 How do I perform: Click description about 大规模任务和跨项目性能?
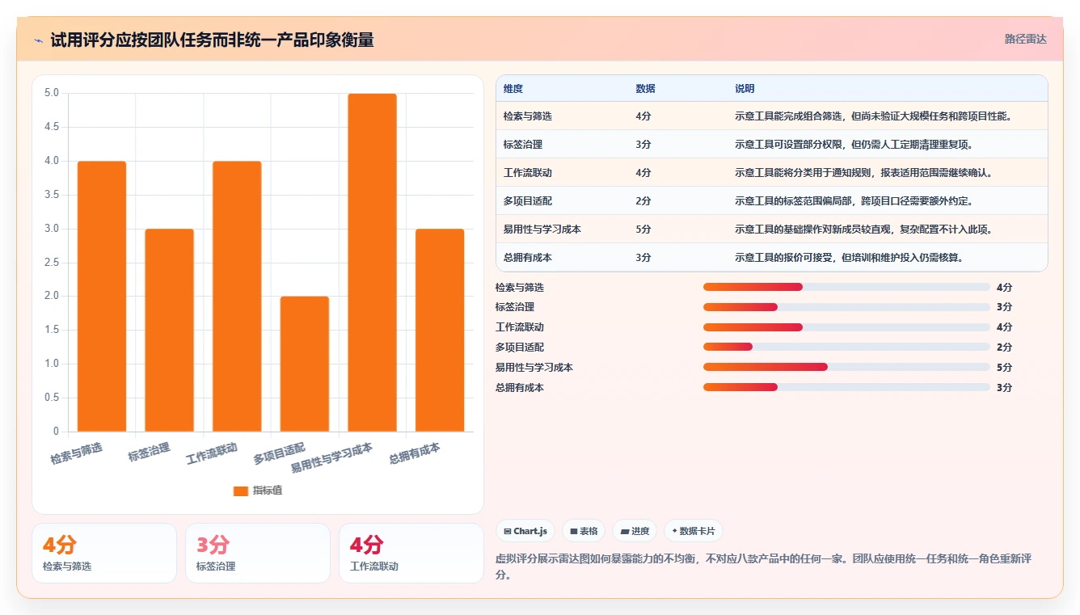pos(873,116)
